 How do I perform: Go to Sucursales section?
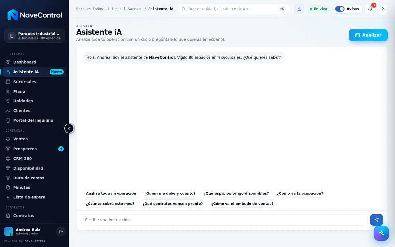coord(35,82)
